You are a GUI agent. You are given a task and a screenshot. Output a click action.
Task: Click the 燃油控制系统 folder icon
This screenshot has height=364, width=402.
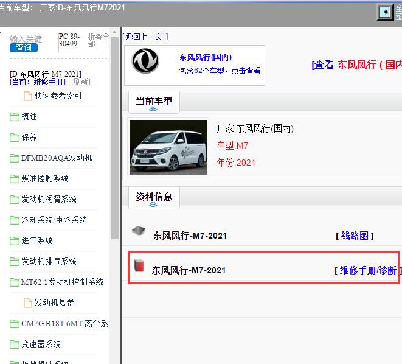point(15,179)
